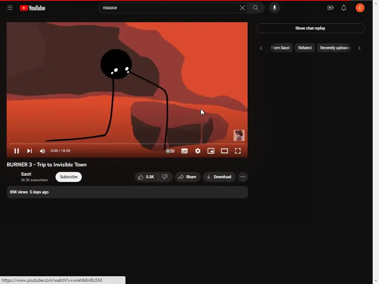Viewport: 379px width, 284px height.
Task: Seek along the video progress bar
Action: pyautogui.click(x=127, y=144)
